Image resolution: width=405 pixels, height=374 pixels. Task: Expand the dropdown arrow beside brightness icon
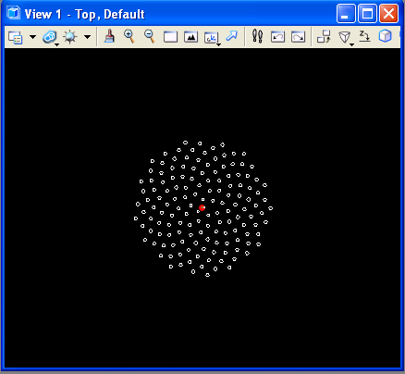(x=88, y=37)
